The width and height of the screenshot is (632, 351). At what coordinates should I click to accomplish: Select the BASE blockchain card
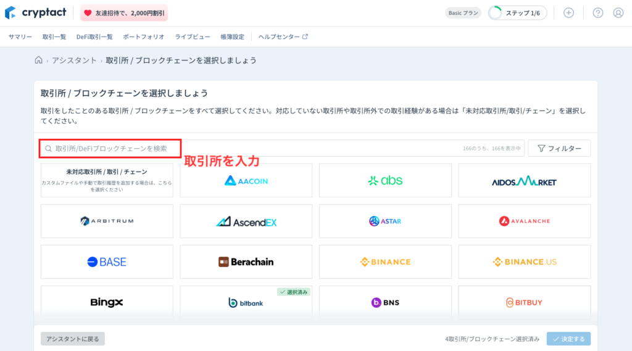click(107, 262)
